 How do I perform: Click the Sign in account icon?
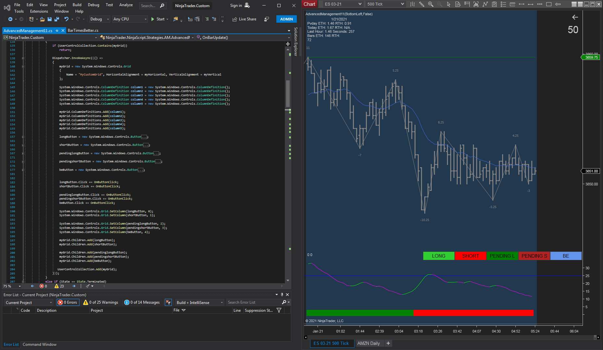click(247, 6)
